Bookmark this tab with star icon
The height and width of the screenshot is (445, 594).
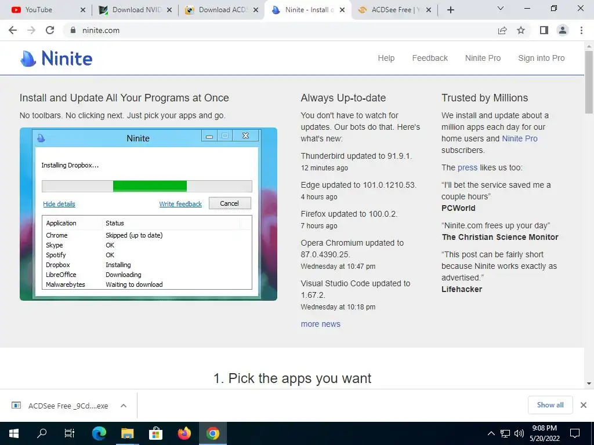(521, 30)
